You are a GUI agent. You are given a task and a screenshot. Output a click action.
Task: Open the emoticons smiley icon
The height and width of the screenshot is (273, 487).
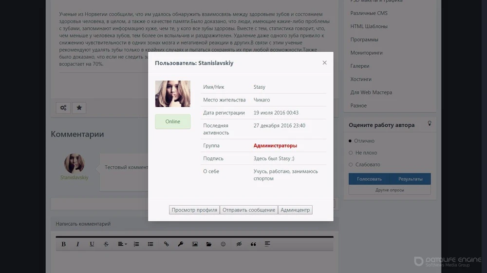coord(223,244)
